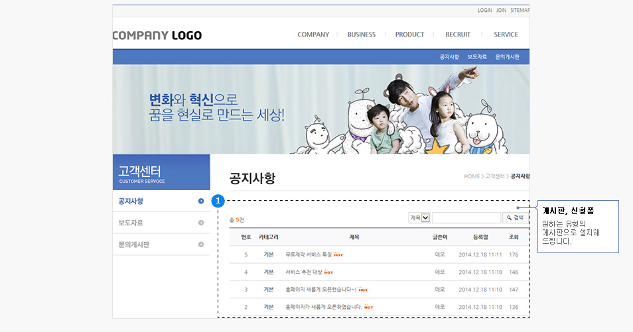The width and height of the screenshot is (633, 332).
Task: Click the HOT badge on post 5
Action: point(338,255)
